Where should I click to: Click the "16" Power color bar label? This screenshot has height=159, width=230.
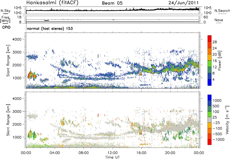coord(214,61)
